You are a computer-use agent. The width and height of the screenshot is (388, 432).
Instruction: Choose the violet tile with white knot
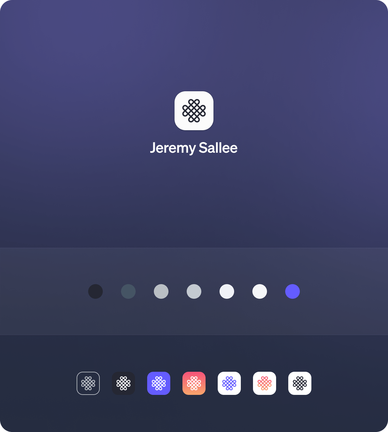coord(159,383)
